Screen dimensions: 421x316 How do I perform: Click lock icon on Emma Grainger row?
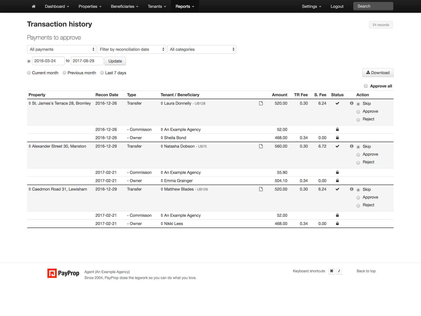(x=337, y=180)
